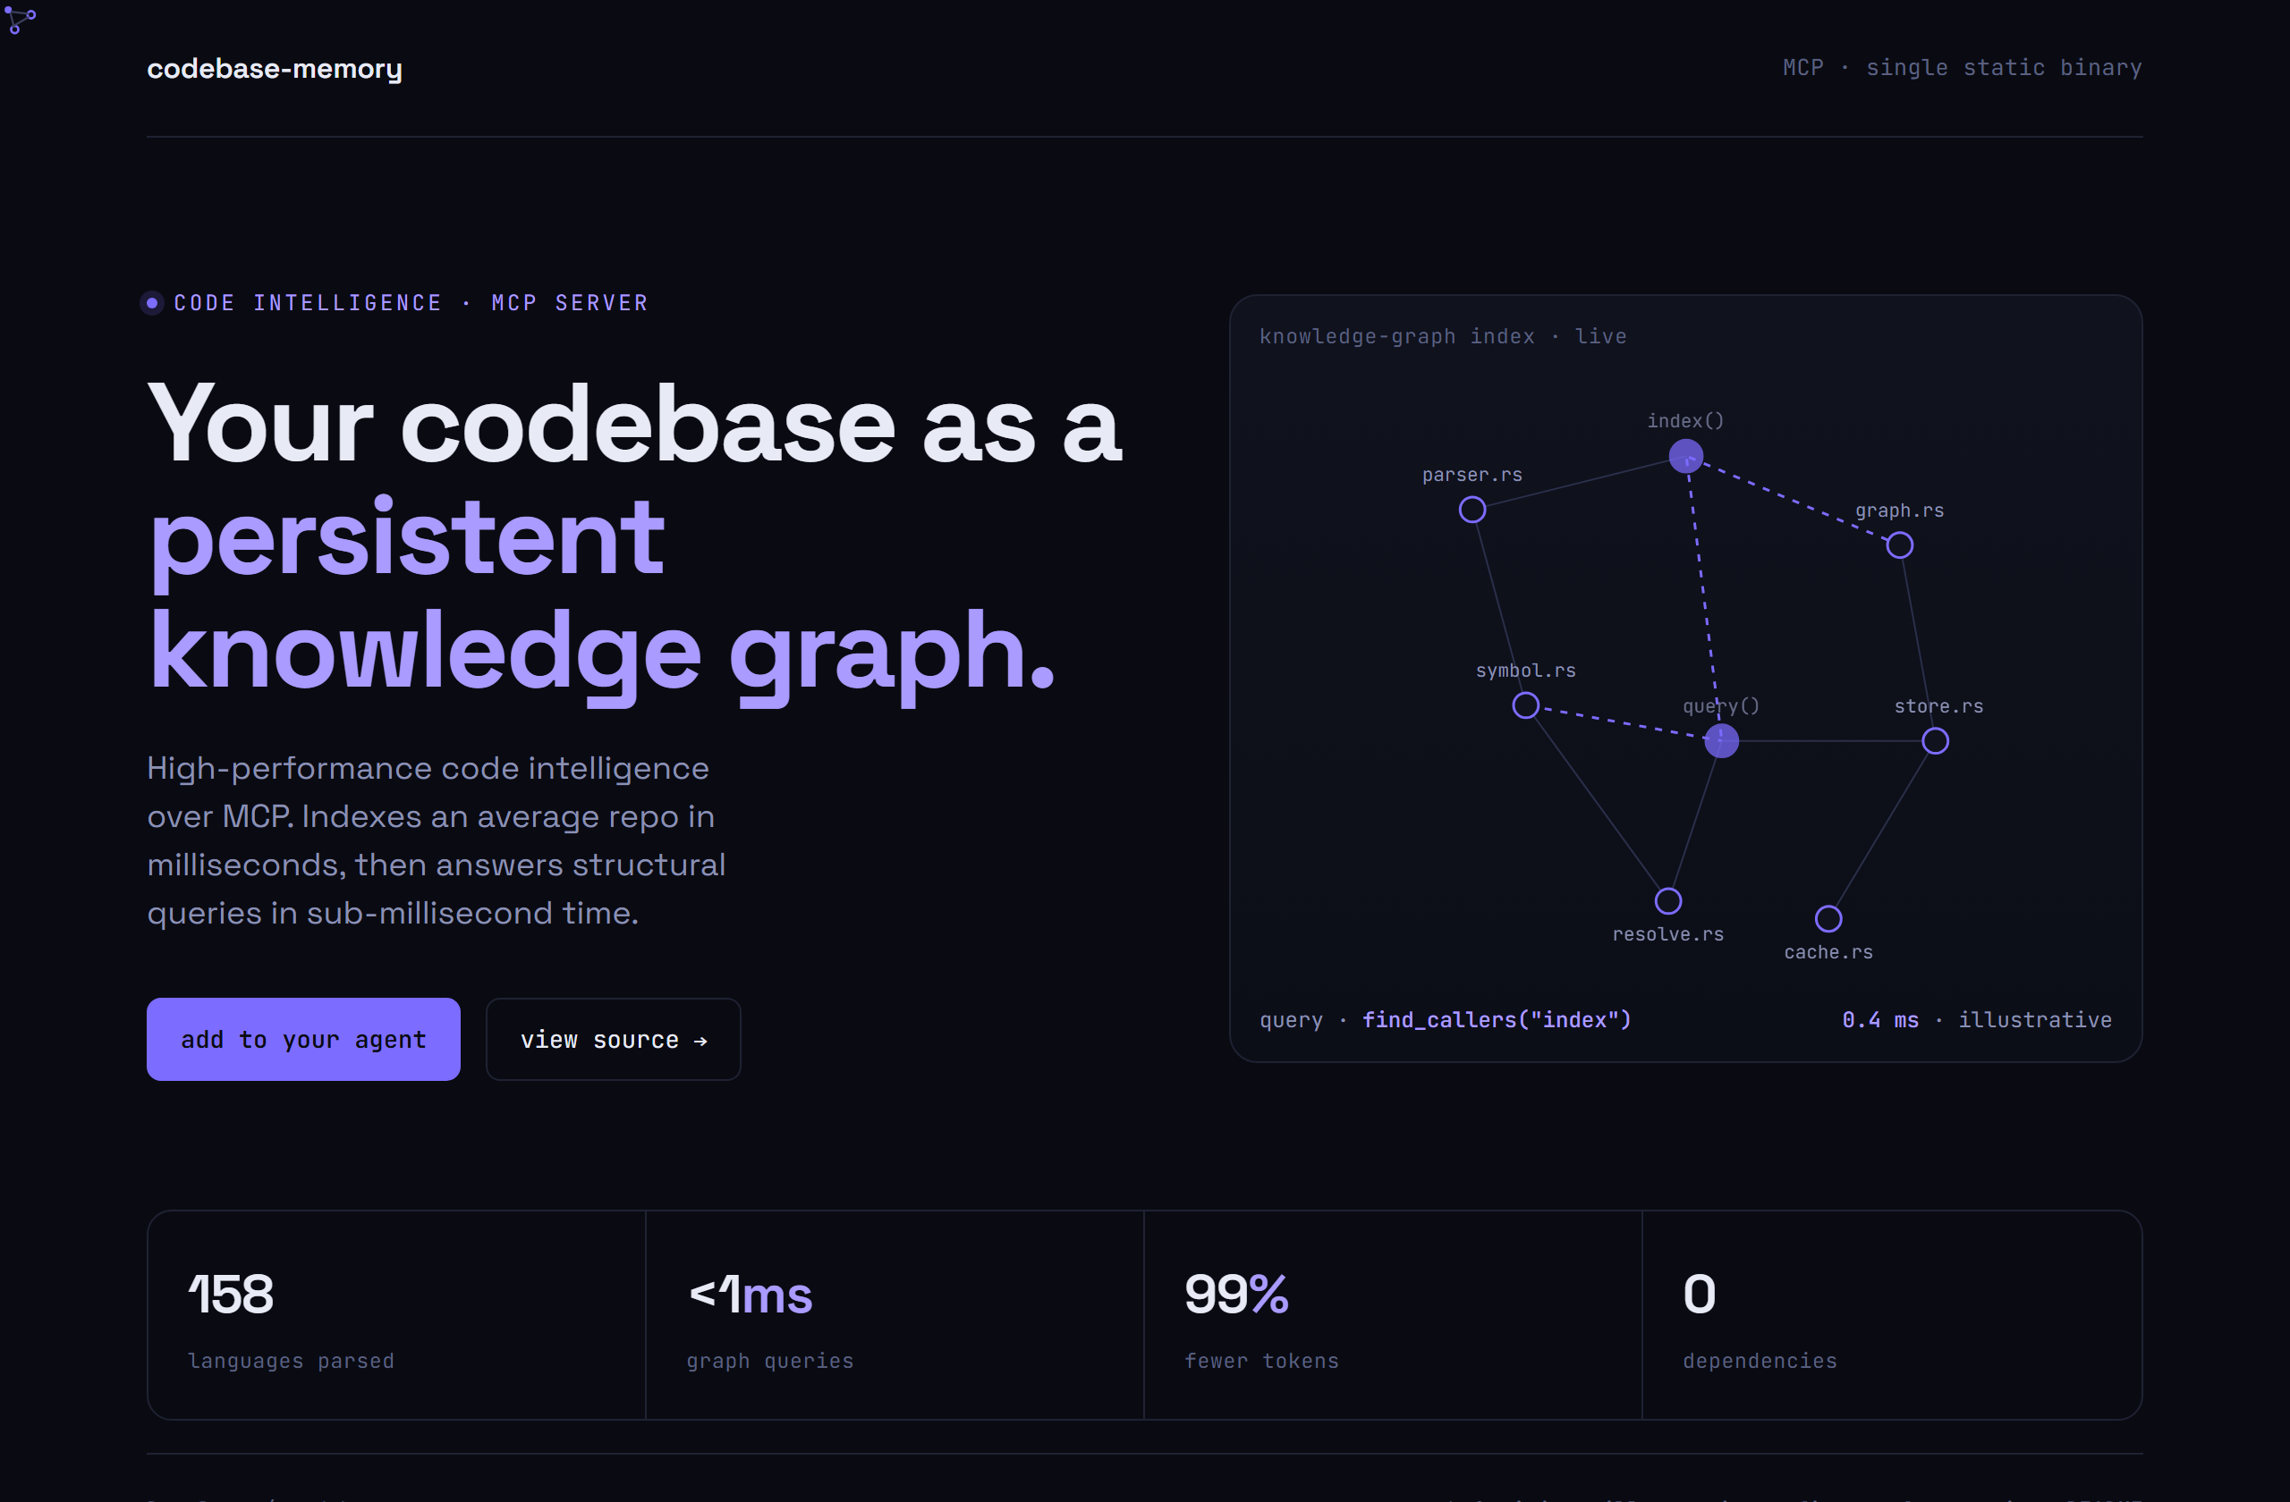
Task: Click the 'parser.rs' node label
Action: click(1472, 475)
